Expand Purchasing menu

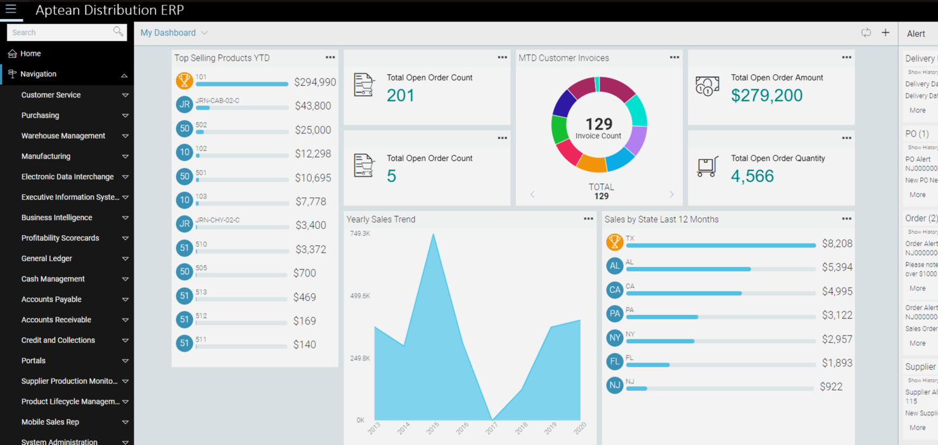tap(125, 115)
